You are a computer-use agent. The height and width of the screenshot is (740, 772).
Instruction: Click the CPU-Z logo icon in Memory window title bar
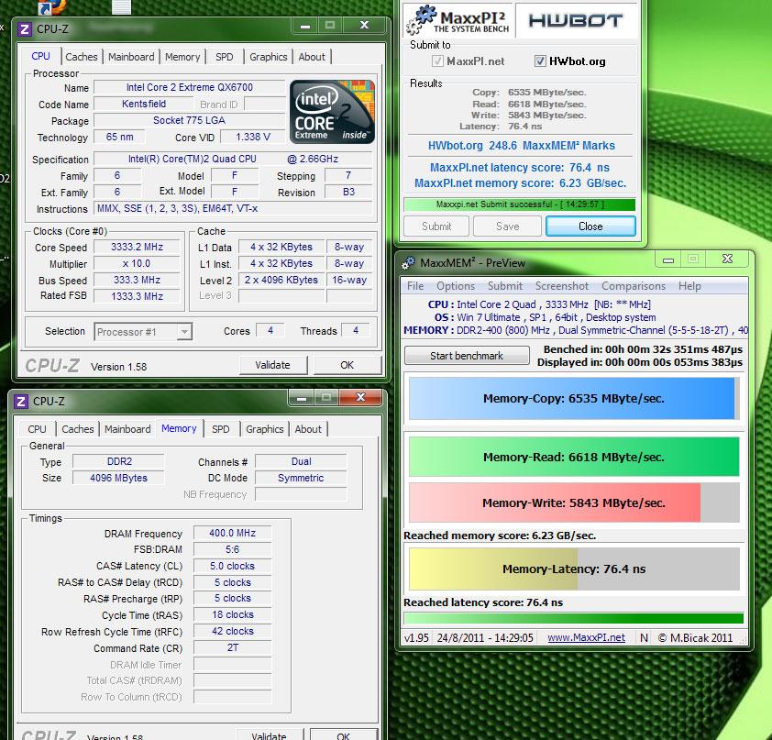point(21,402)
